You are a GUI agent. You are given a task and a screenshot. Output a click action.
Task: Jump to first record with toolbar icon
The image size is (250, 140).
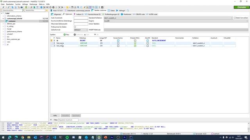[44, 7]
